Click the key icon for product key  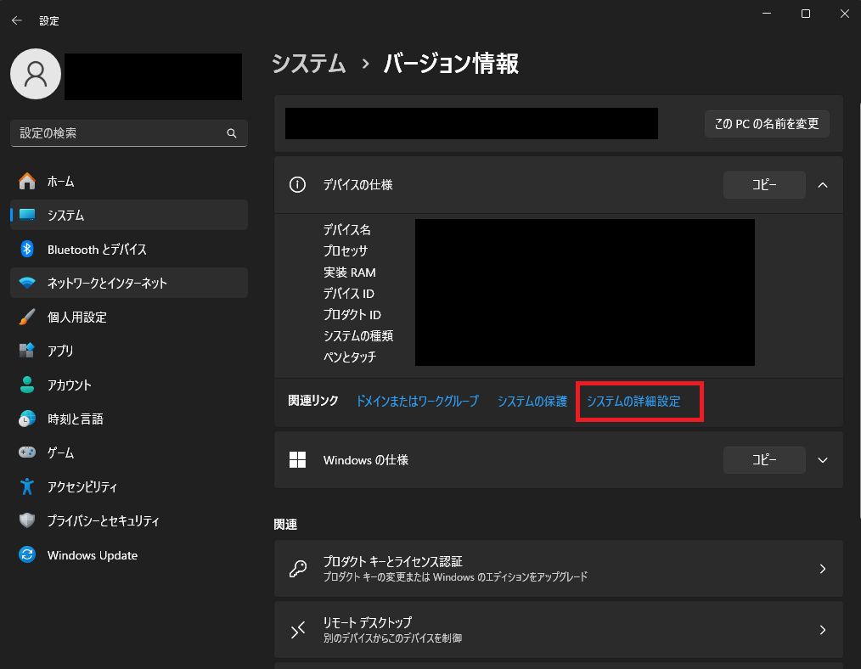pyautogui.click(x=298, y=569)
